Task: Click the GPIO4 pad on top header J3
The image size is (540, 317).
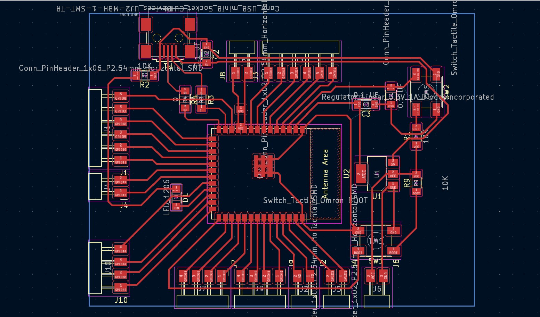Action: click(x=333, y=73)
